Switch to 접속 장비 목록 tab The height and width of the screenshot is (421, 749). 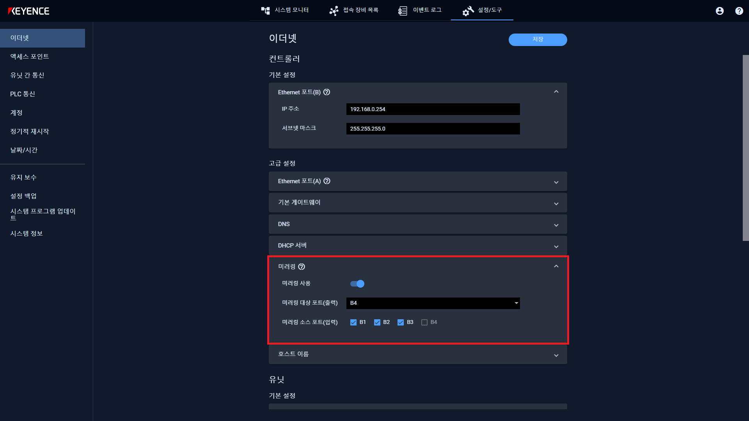coord(354,10)
